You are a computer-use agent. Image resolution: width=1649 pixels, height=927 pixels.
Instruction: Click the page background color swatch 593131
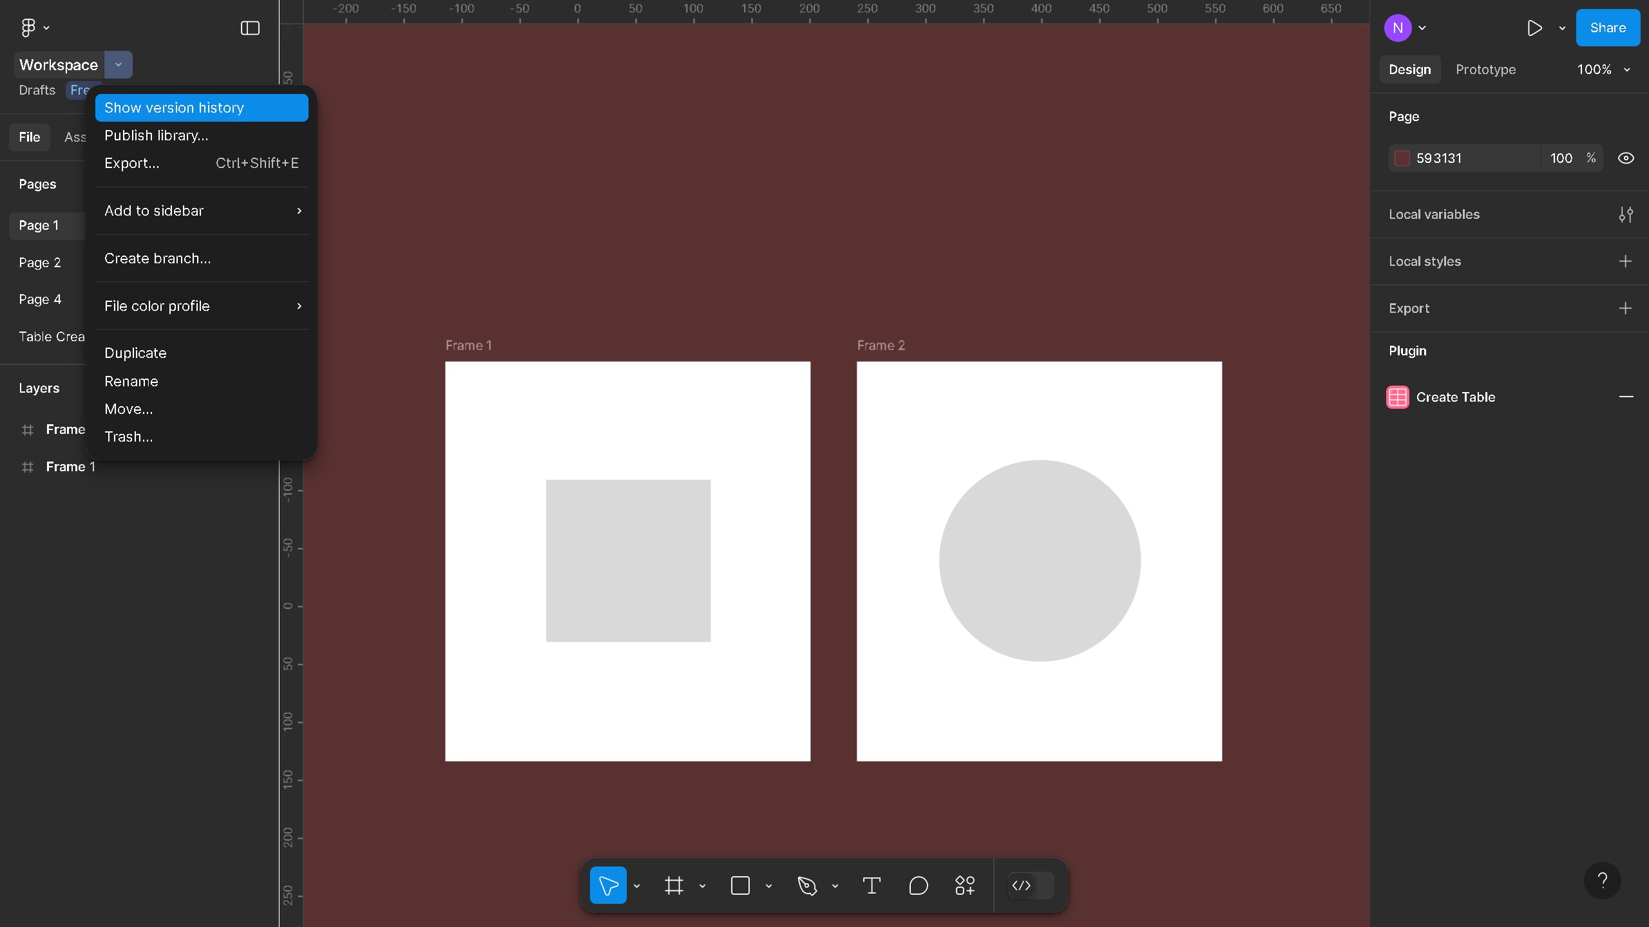click(1402, 158)
